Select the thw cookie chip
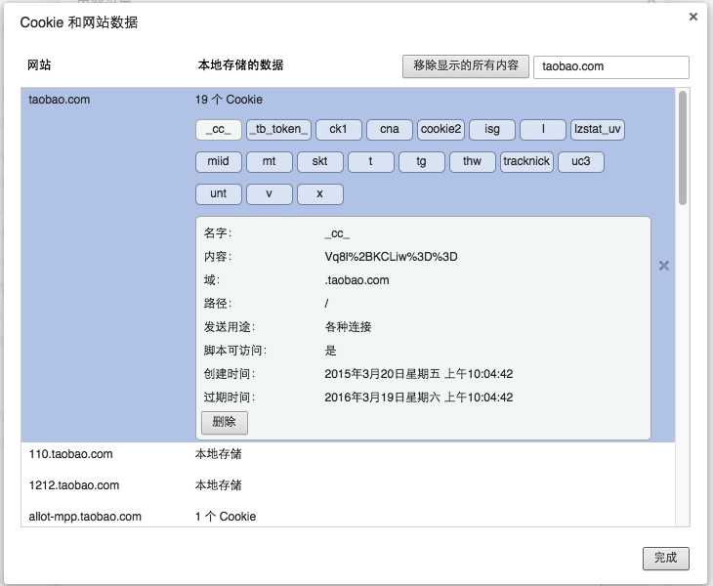713x586 pixels. 472,162
